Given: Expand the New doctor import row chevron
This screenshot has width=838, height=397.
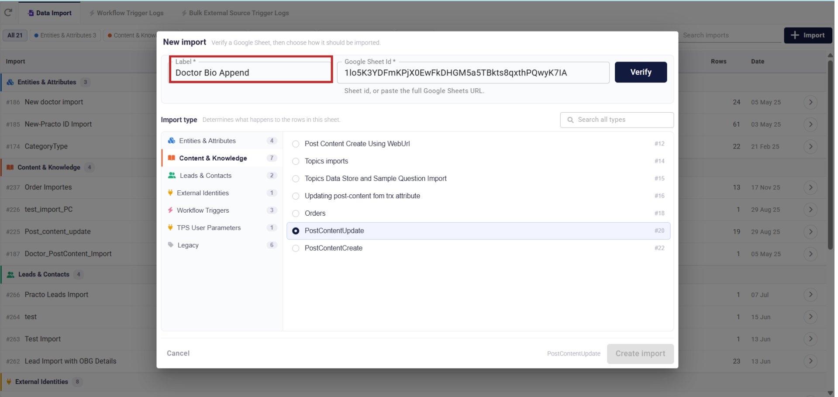Looking at the screenshot, I should click(810, 102).
